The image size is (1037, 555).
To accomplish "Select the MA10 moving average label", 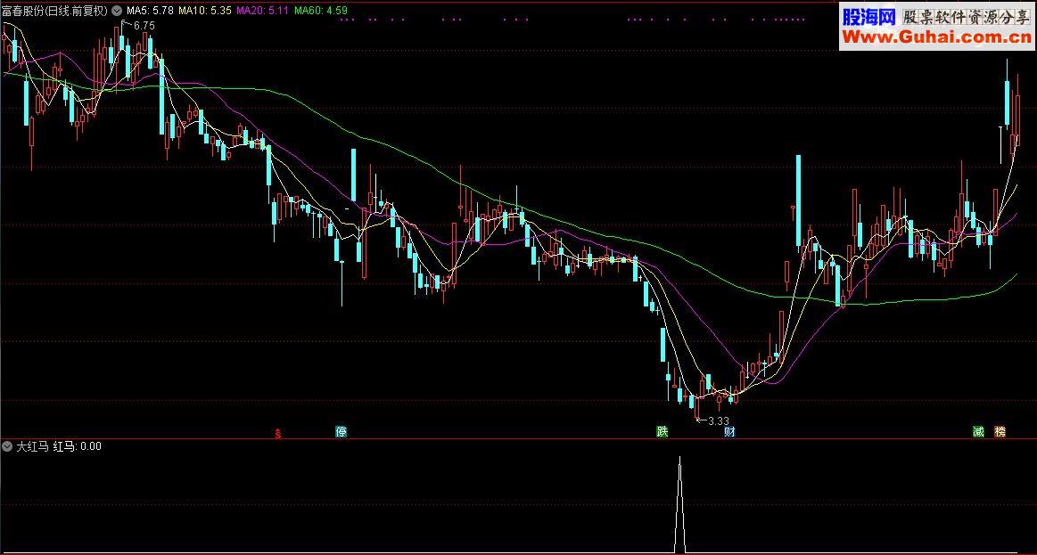I will coord(204,11).
